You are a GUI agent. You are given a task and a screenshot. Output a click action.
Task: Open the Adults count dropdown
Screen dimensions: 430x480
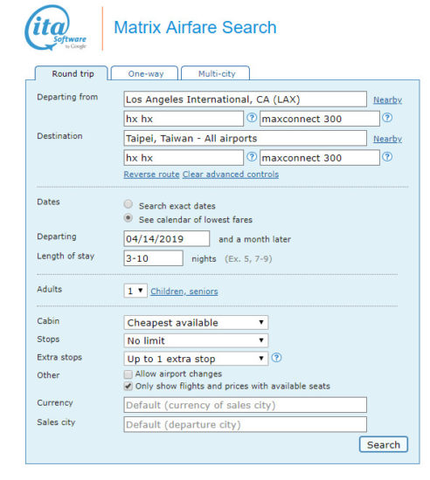[x=135, y=291]
